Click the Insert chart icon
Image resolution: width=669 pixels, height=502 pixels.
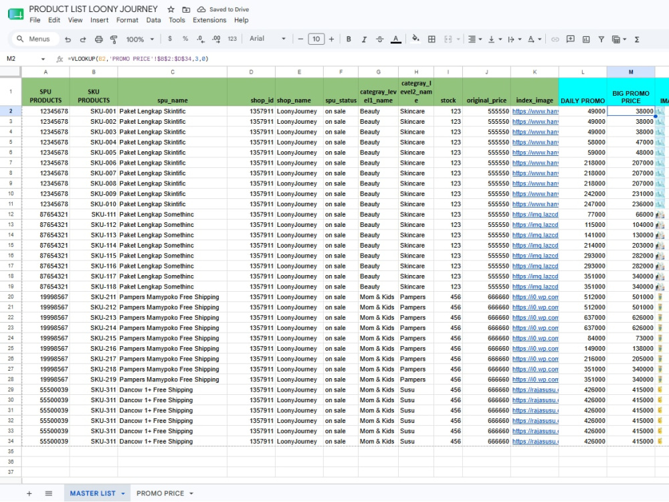[586, 39]
